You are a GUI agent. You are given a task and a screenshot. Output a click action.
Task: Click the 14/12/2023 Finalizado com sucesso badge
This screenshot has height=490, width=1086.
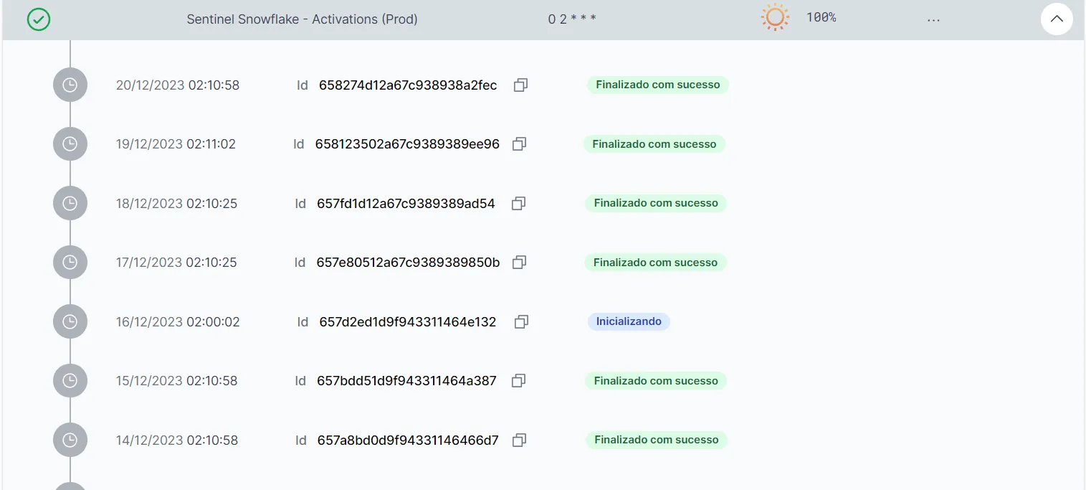pyautogui.click(x=656, y=440)
